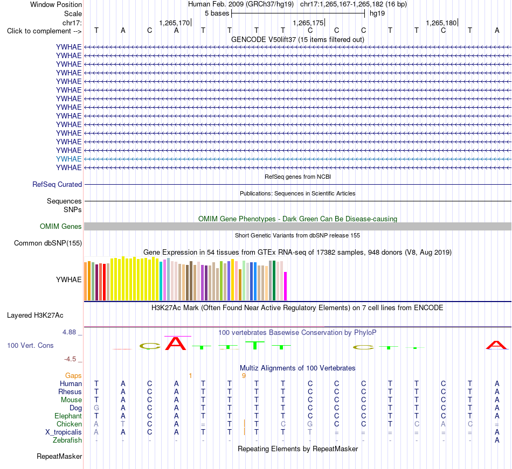Open the H3K27Ac Mark ENCODE track title

pyautogui.click(x=297, y=308)
